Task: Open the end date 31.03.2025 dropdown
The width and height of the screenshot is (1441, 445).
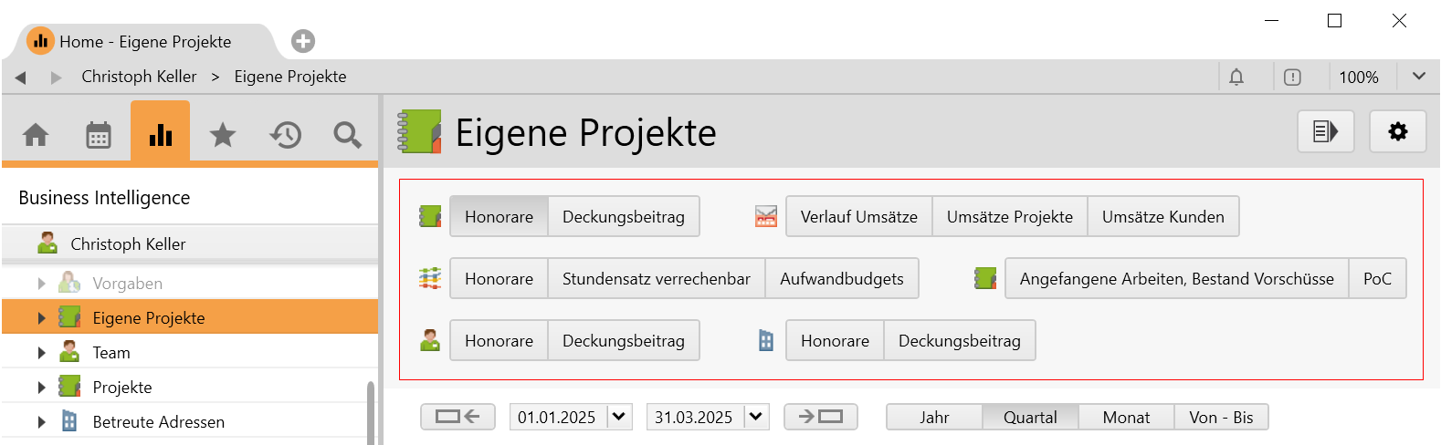Action: 756,417
